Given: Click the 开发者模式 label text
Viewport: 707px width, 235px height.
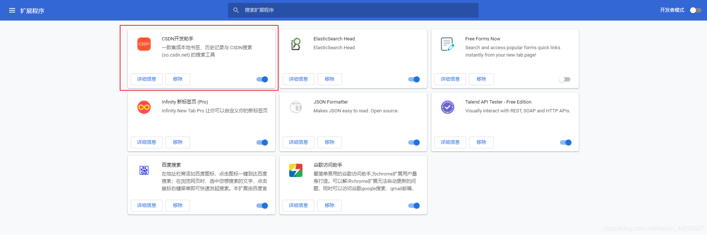Looking at the screenshot, I should [672, 10].
